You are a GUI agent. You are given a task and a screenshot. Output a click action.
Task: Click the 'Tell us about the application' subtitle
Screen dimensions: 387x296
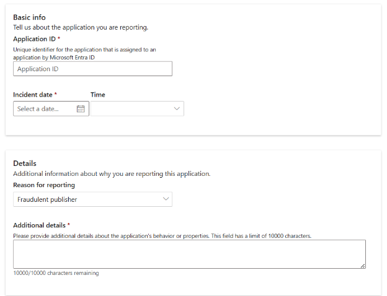(81, 28)
